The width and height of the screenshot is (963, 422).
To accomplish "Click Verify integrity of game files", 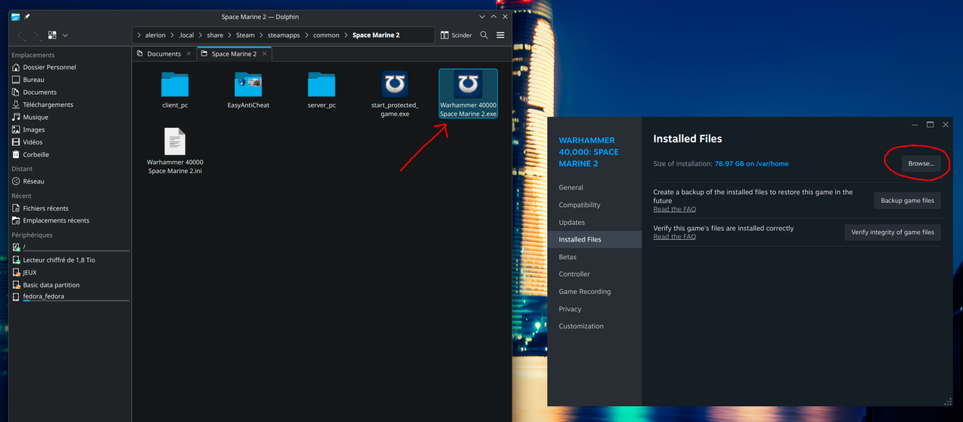I will (x=892, y=232).
